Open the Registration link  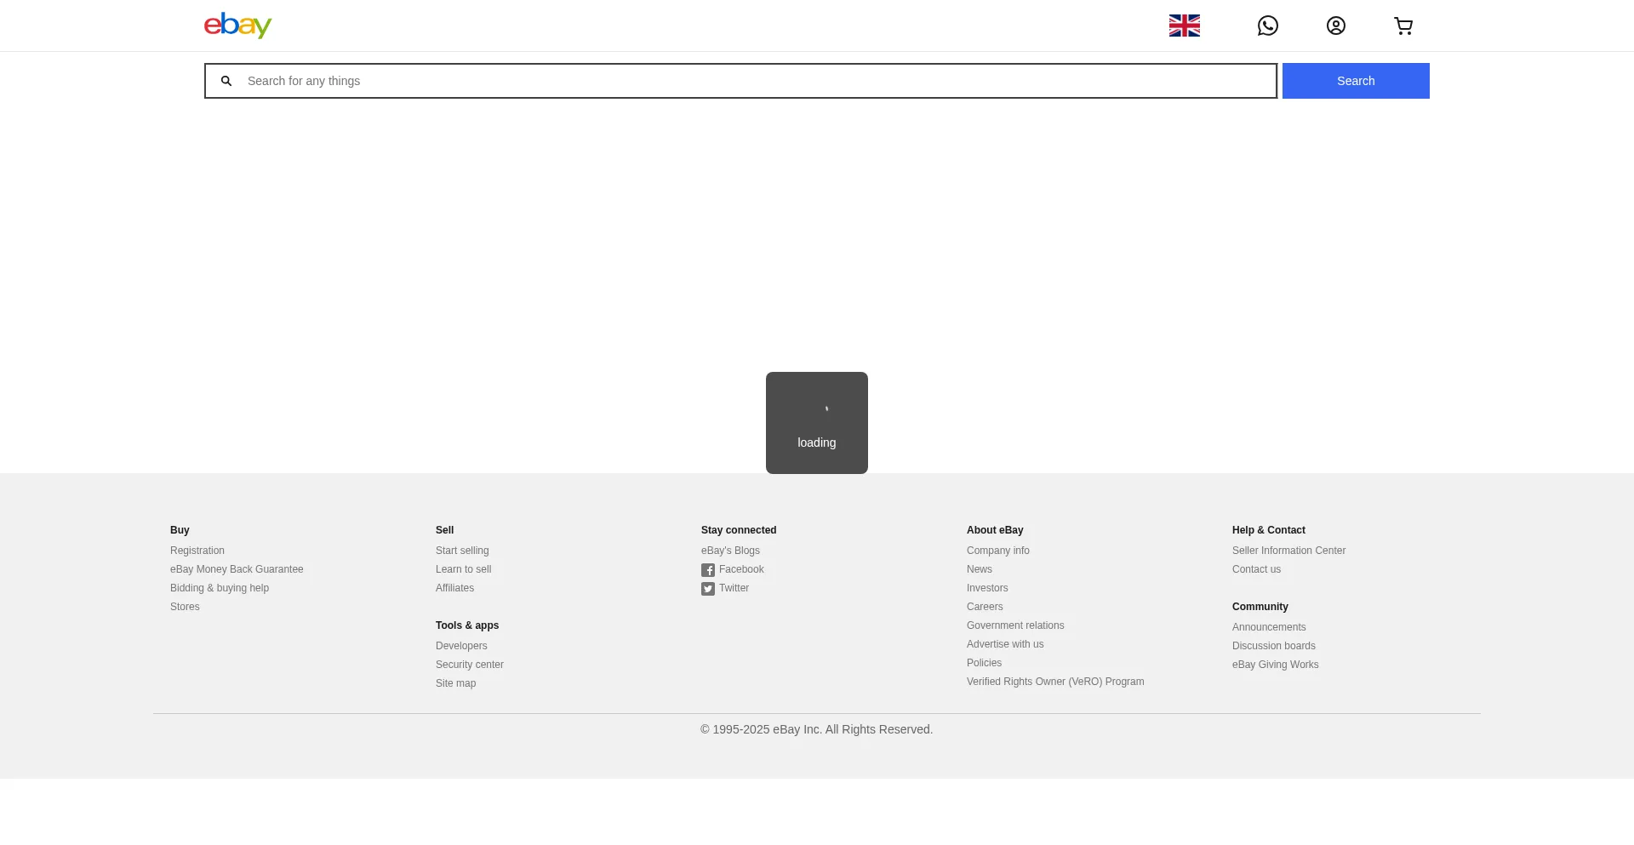click(197, 551)
